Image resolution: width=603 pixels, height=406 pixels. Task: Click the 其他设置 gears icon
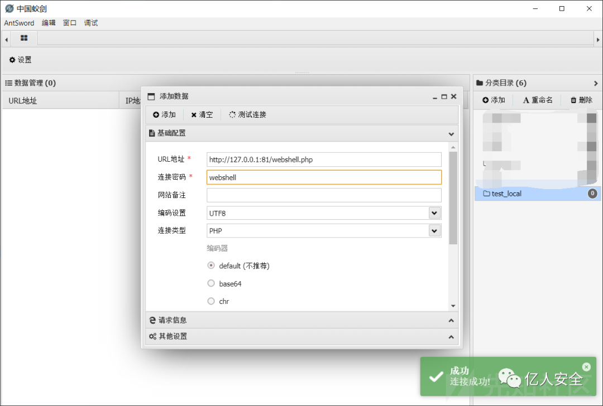point(152,336)
